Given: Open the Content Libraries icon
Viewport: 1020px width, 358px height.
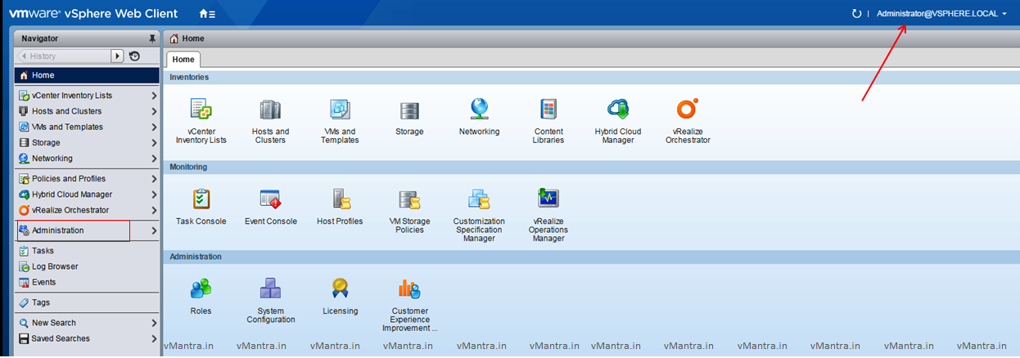Looking at the screenshot, I should point(548,110).
